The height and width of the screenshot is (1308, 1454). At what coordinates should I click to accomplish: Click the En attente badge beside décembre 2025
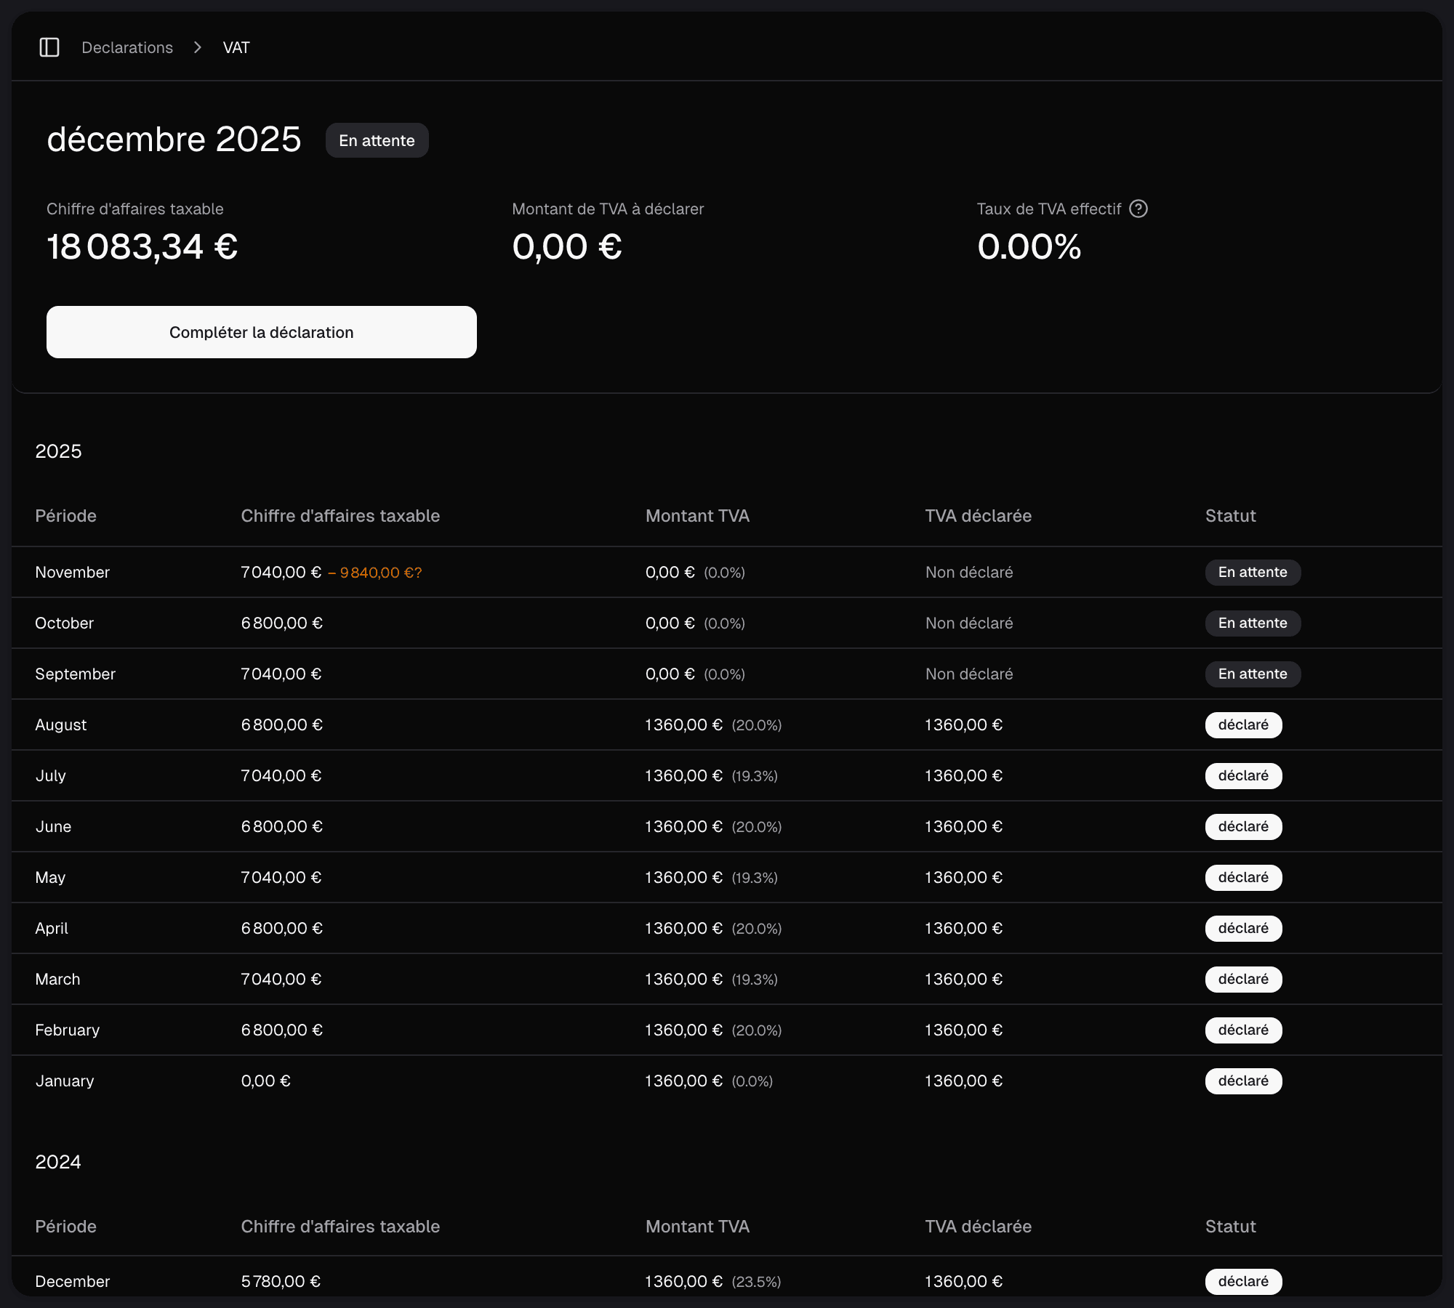tap(377, 140)
